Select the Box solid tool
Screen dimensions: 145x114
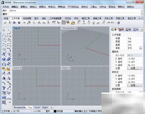pos(4,59)
